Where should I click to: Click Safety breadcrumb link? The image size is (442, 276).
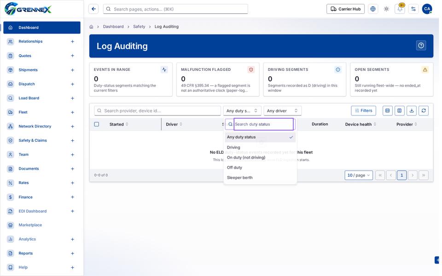139,27
